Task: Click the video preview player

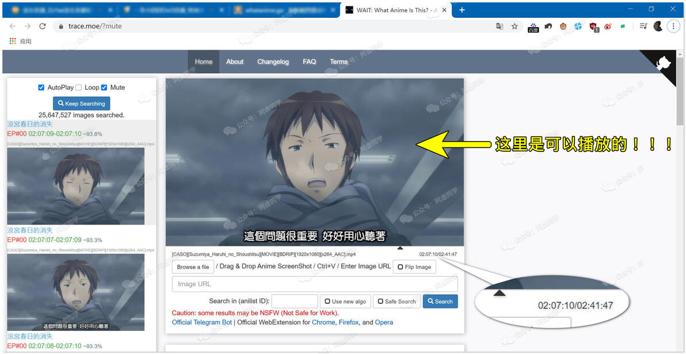Action: (315, 162)
